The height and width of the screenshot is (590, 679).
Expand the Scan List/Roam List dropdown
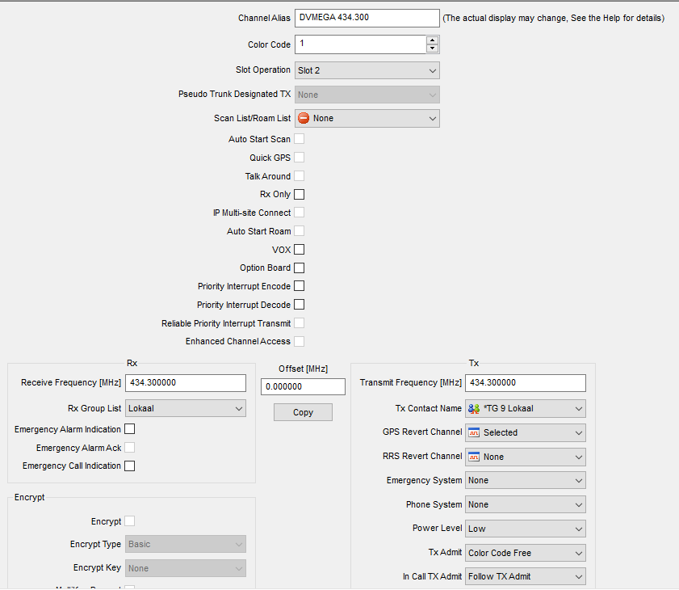coord(367,119)
